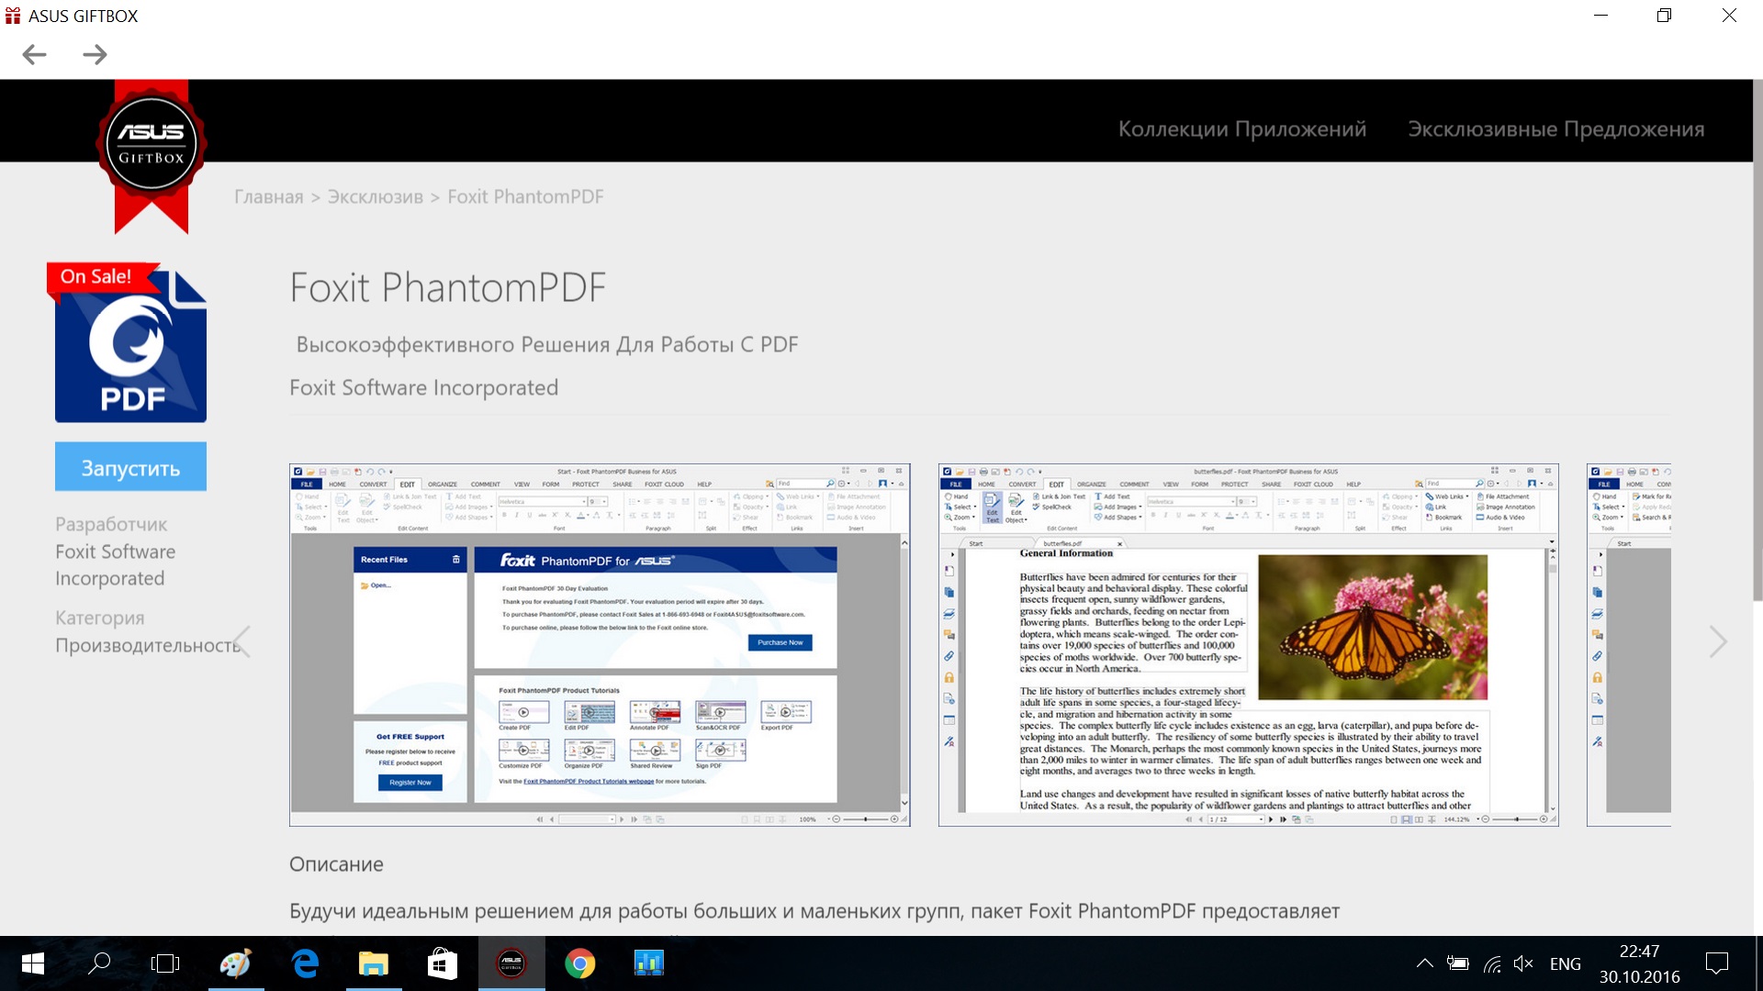Launch Microsoft Edge from taskbar

click(x=305, y=963)
